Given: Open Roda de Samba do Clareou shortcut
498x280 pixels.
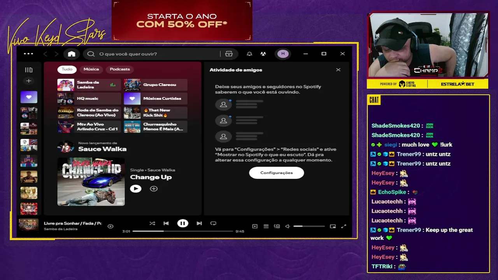Looking at the screenshot, I should tap(89, 113).
